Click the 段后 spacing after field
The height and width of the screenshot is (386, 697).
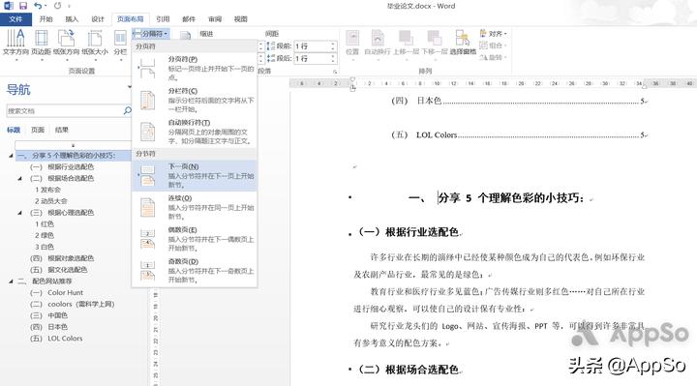pos(311,59)
